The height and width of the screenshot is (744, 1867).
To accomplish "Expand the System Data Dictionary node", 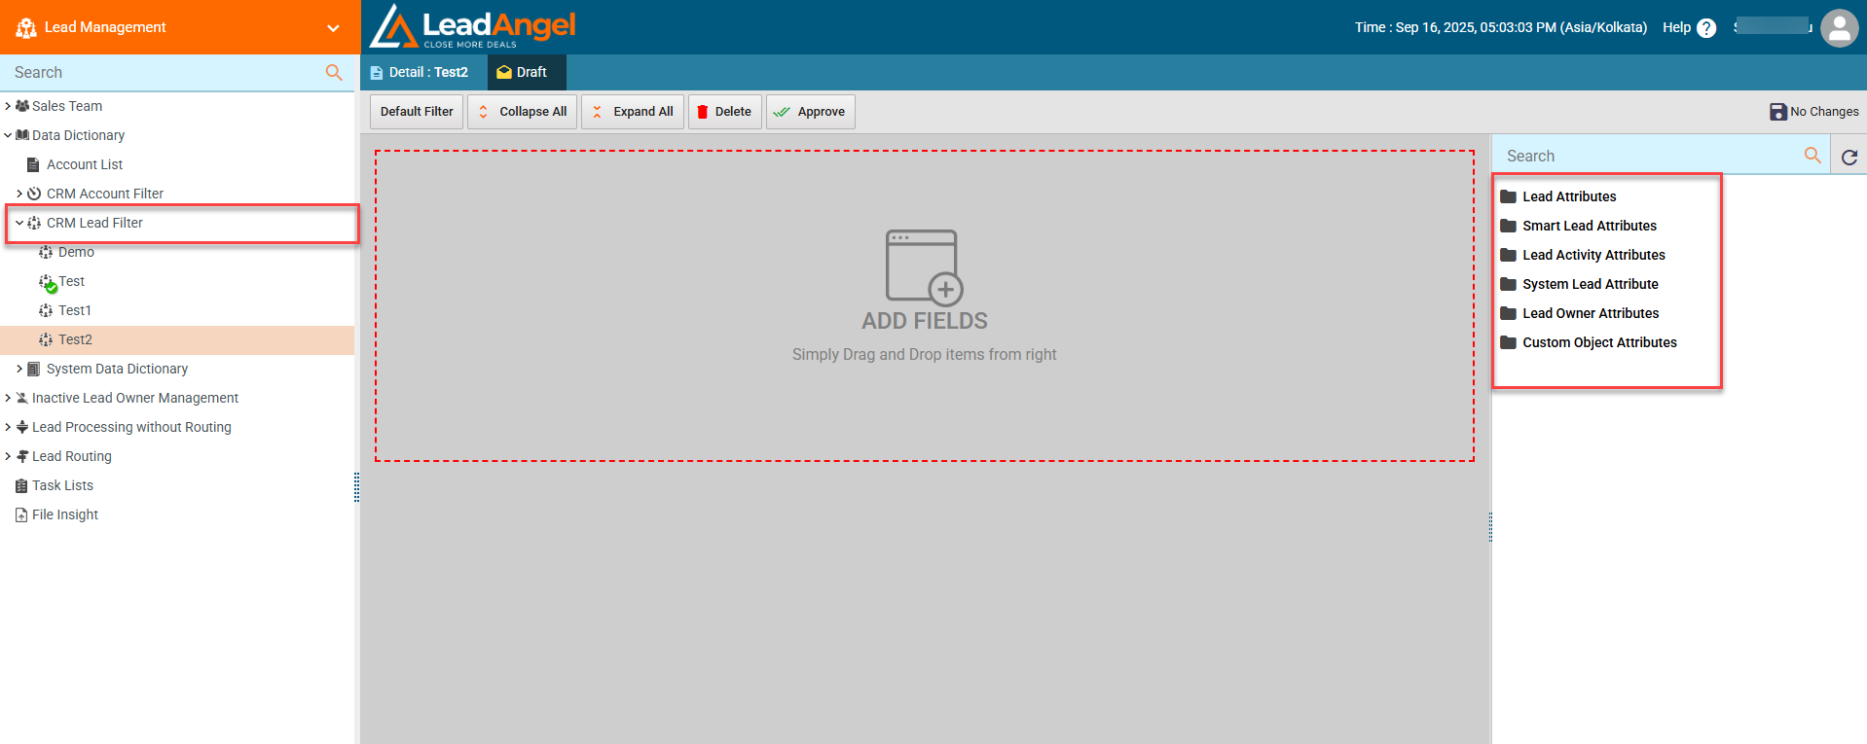I will pos(19,369).
